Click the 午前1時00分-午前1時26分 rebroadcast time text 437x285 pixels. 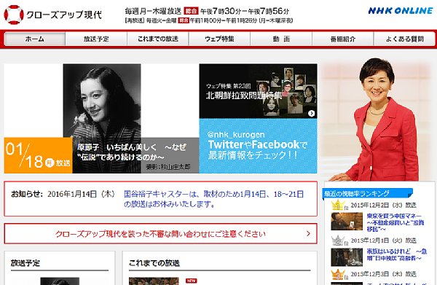224,20
